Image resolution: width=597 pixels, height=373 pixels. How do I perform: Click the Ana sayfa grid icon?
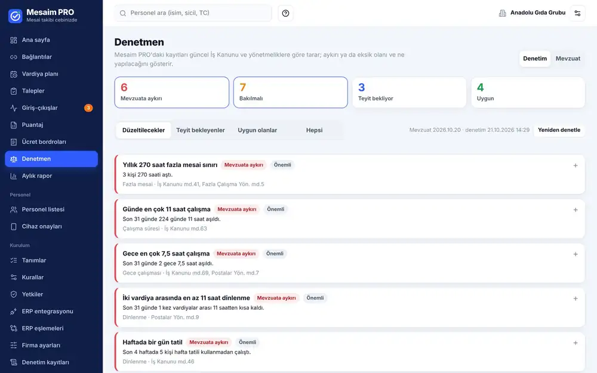14,40
